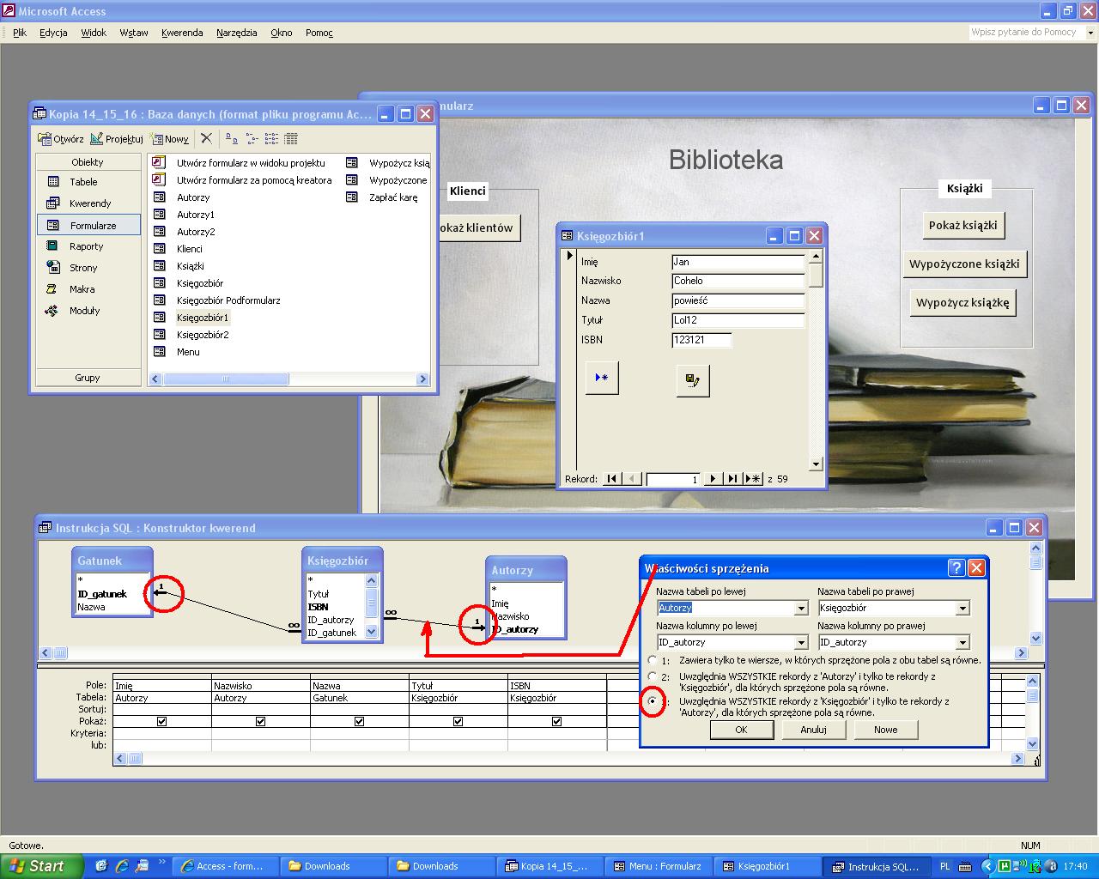Click help question mark in Właściwości sprzężenia dialog

point(956,567)
